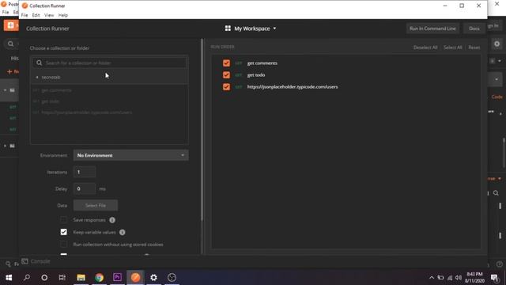
Task: Click Code link in Postman window behind
Action: click(497, 97)
